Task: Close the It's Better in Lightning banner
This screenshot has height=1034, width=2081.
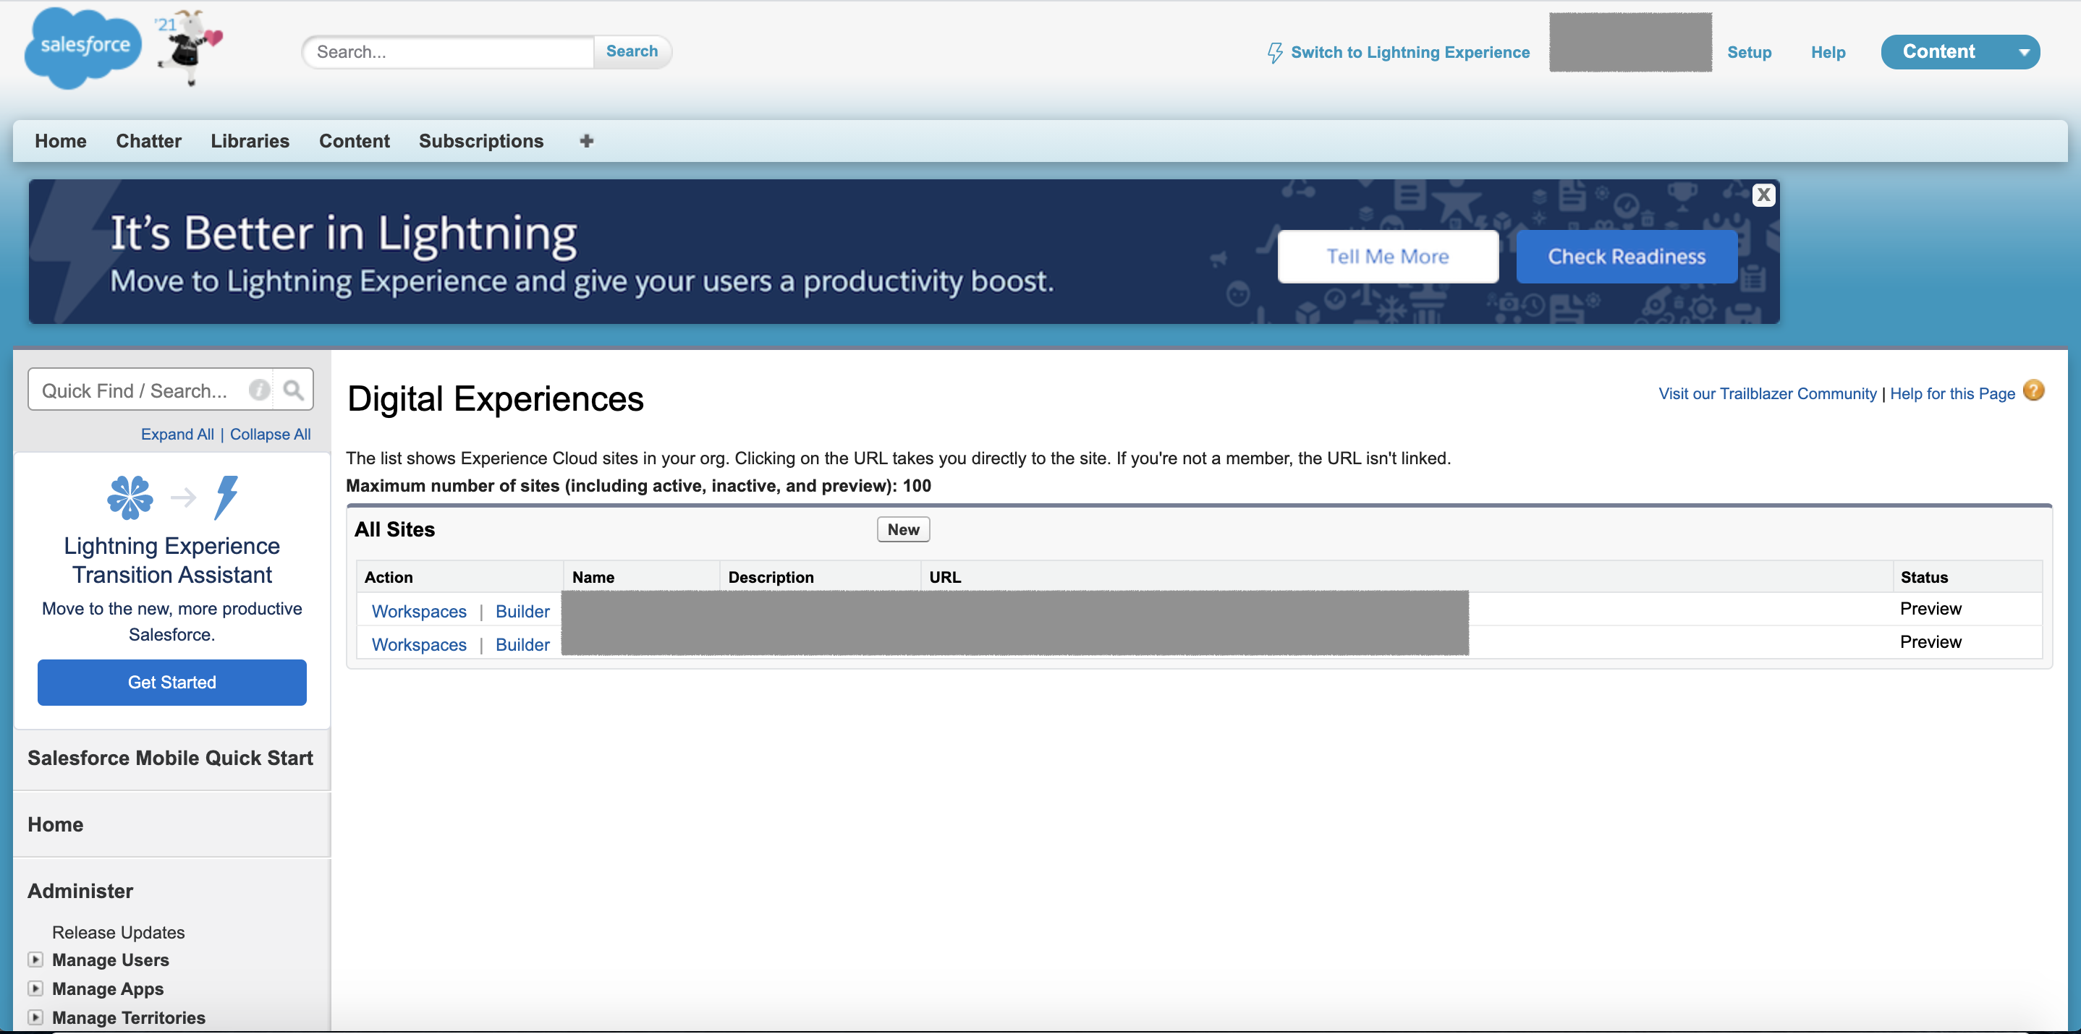Action: [x=1763, y=195]
